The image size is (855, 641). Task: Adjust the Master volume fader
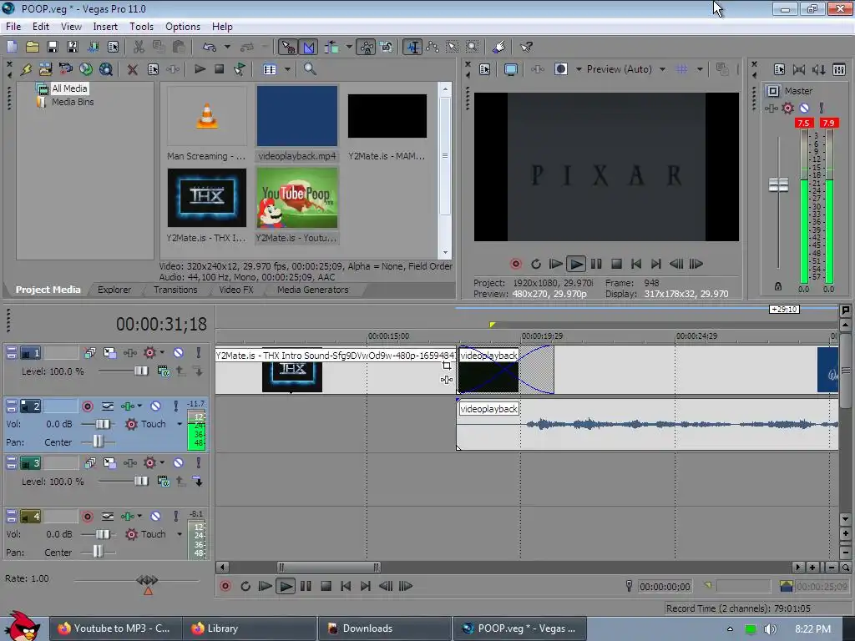(x=778, y=184)
